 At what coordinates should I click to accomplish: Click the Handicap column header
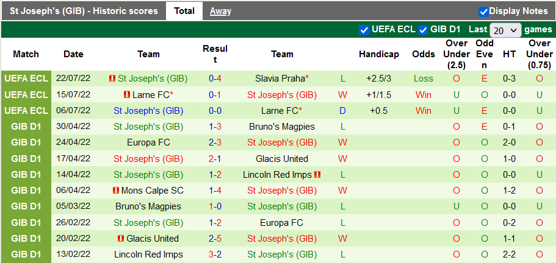[378, 54]
